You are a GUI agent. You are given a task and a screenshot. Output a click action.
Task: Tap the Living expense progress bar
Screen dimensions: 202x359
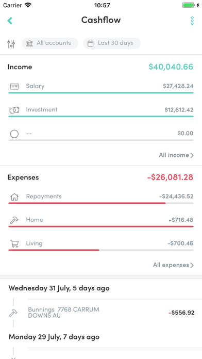101,250
